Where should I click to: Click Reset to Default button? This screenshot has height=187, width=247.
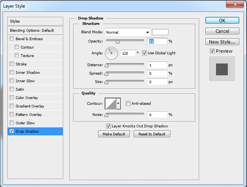pos(152,134)
